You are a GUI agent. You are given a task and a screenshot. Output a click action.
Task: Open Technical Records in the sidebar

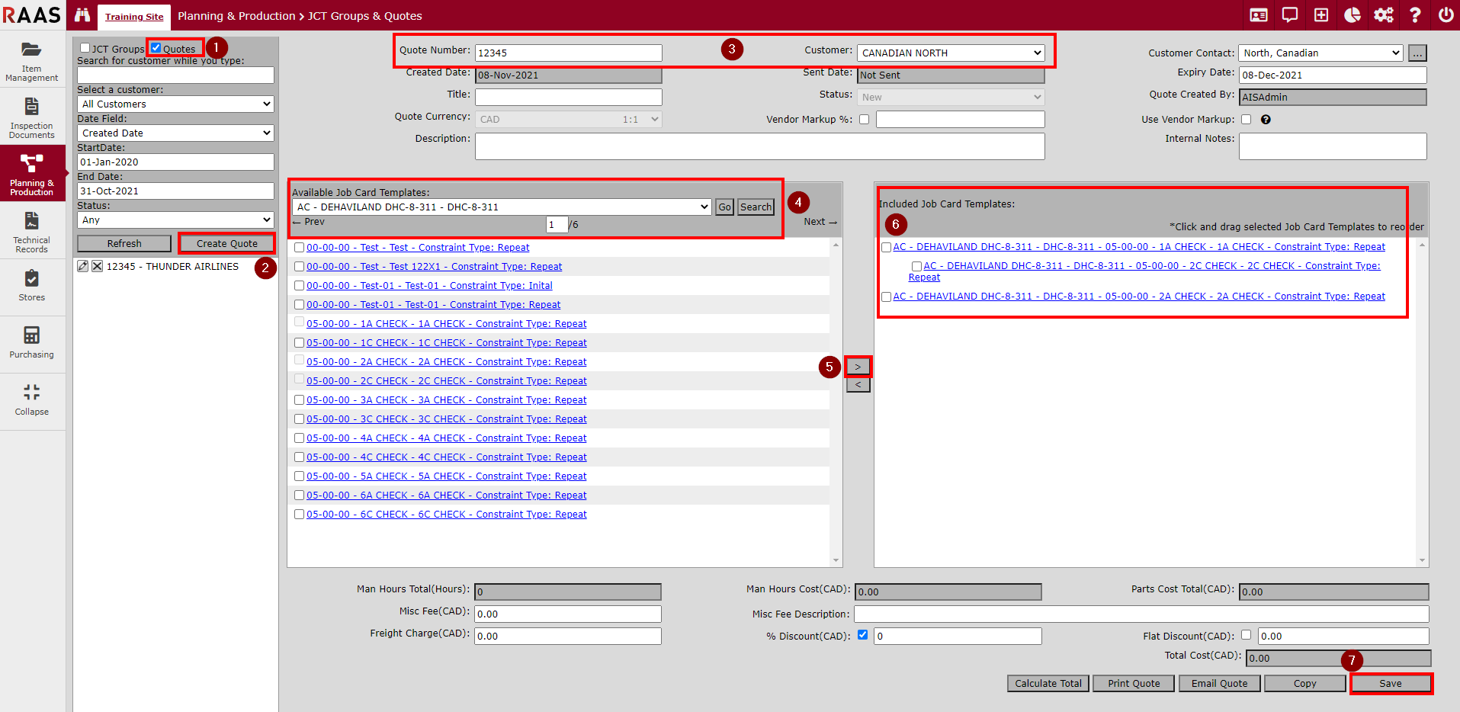coord(32,232)
